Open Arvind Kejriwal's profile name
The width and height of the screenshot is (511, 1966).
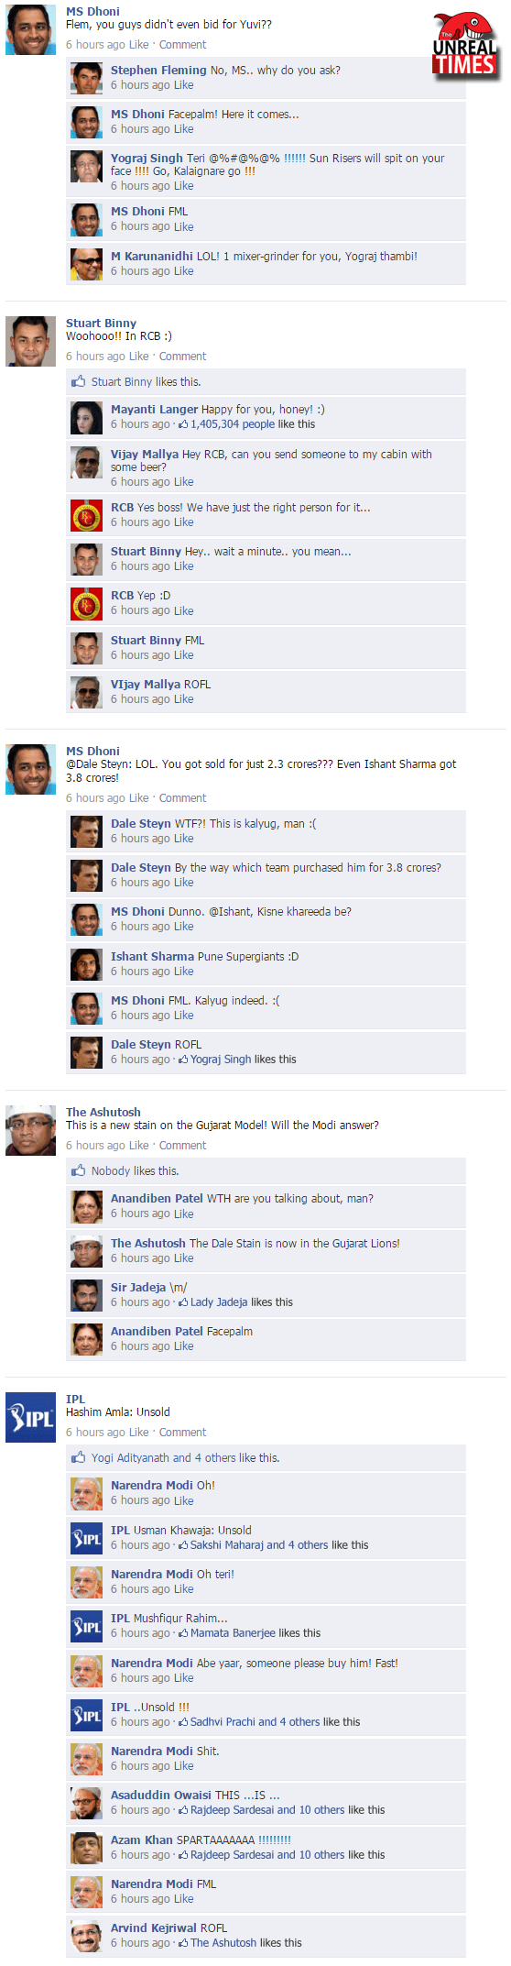153,1928
